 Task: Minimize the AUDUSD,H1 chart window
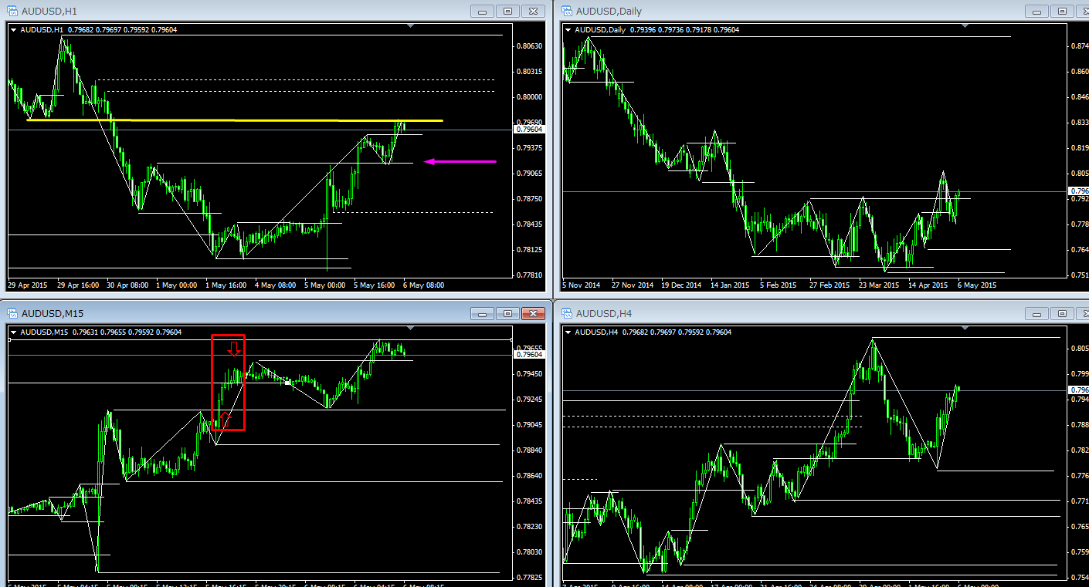(x=483, y=11)
